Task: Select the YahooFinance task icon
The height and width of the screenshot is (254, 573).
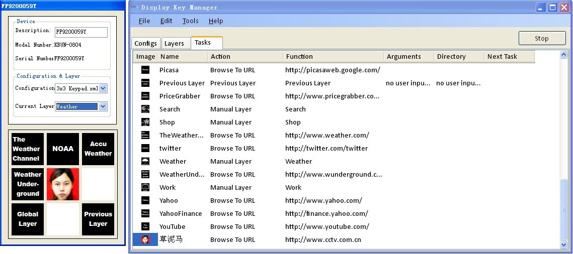Action: click(145, 213)
